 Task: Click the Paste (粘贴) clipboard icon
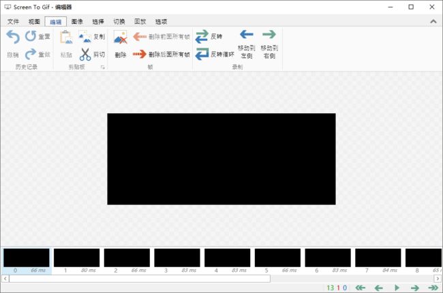(66, 37)
